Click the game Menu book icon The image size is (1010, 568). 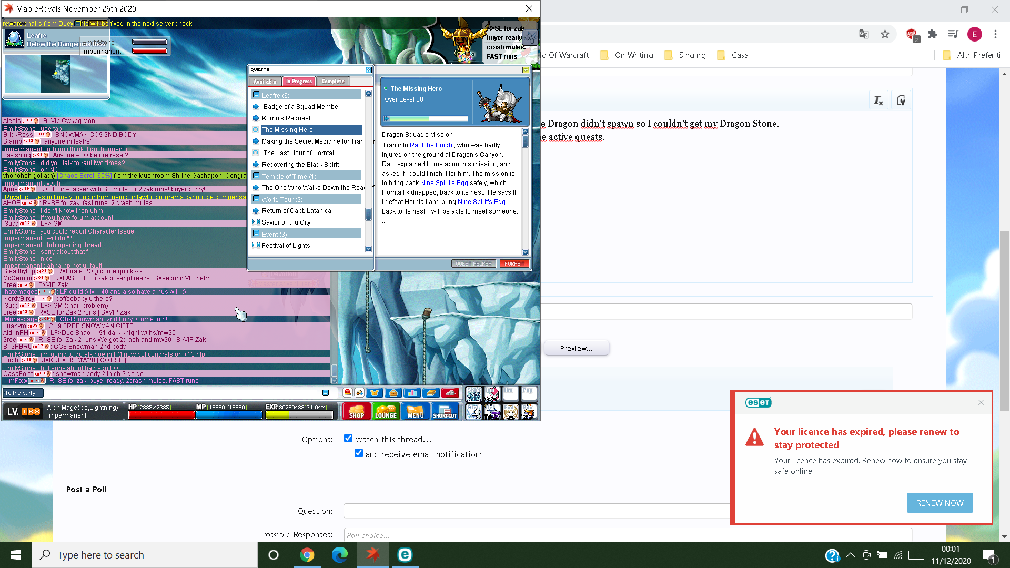click(x=415, y=411)
